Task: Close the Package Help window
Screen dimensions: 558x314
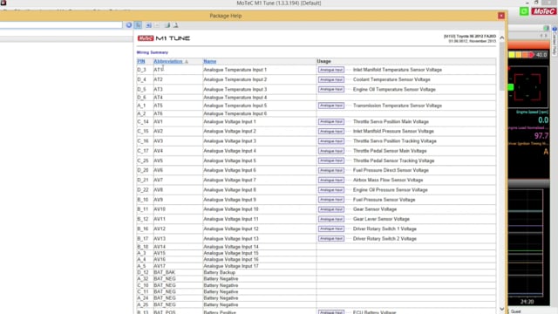Action: coord(501,16)
